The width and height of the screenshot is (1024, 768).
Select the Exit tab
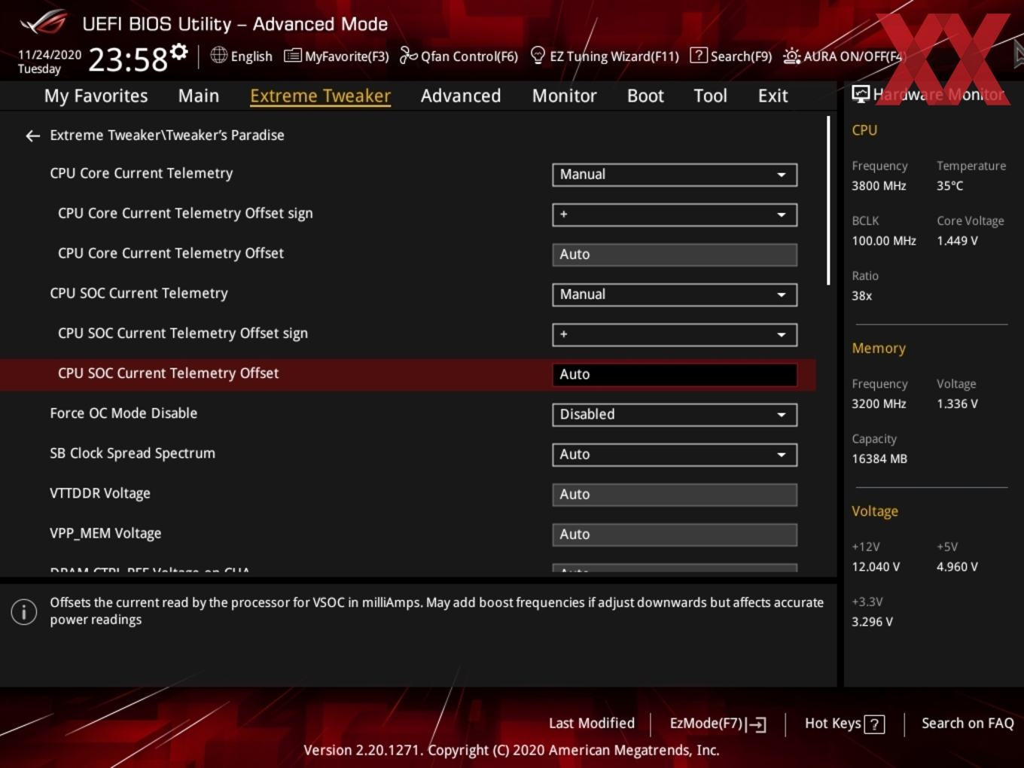[773, 96]
